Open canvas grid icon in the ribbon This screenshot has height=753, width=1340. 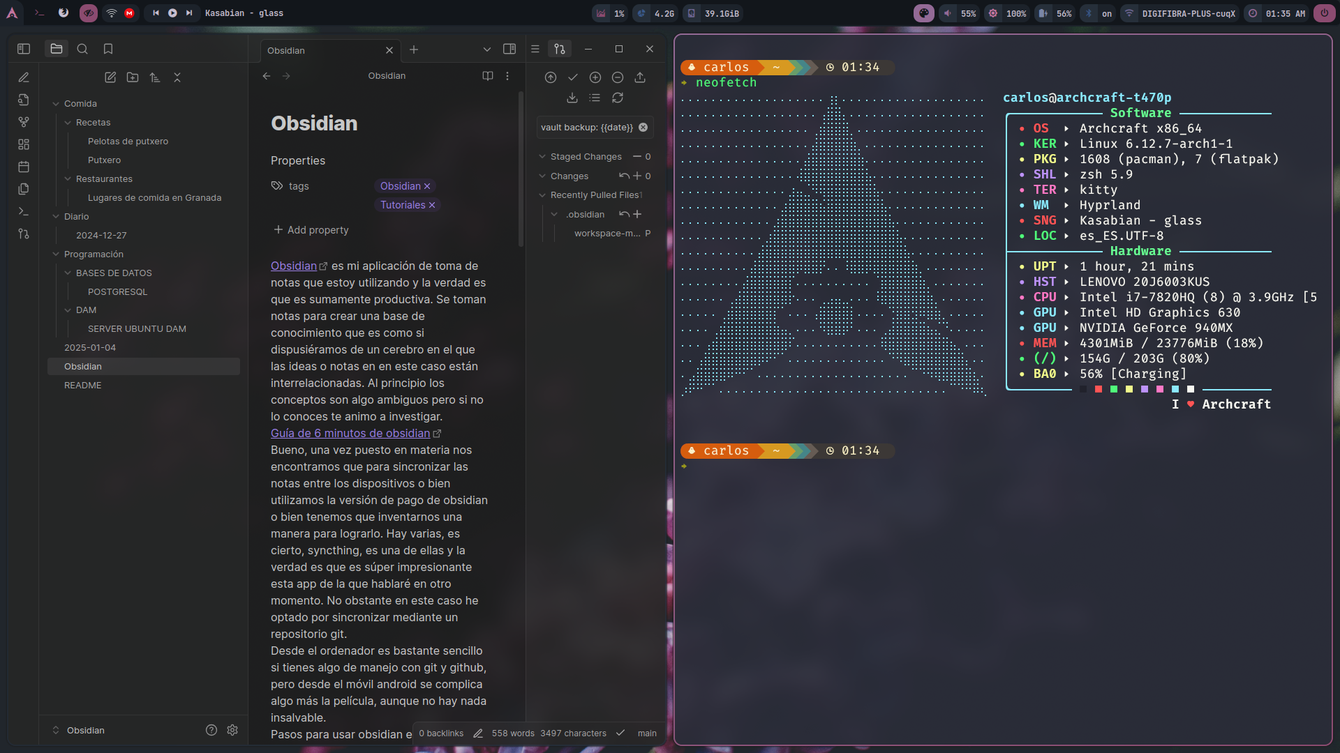click(x=24, y=144)
